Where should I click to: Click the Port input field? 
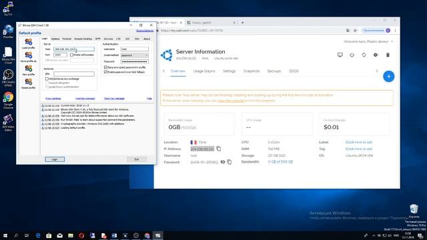tap(60, 55)
